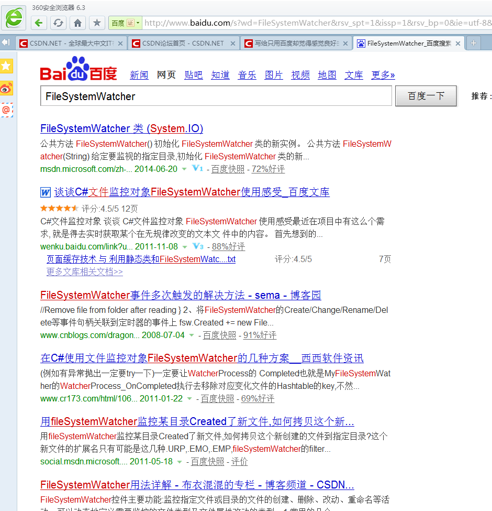Image resolution: width=492 pixels, height=511 pixels.
Task: Bookmark page with the star toolbar icon
Action: click(97, 23)
